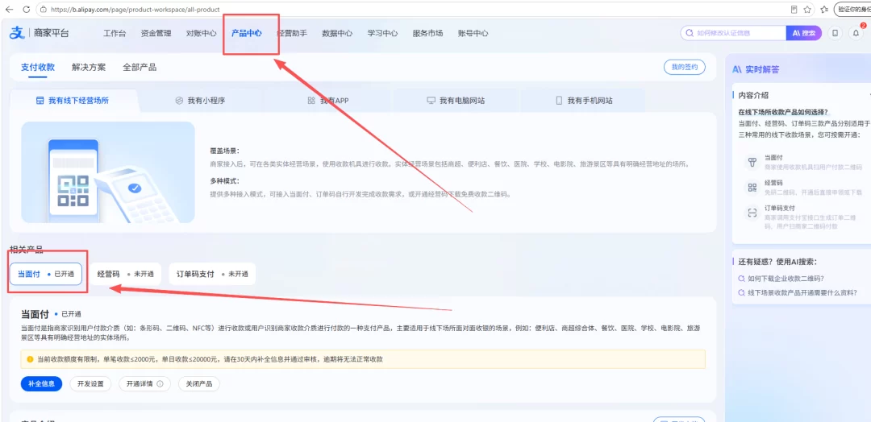This screenshot has height=422, width=871.
Task: Click the purple A\ 搜索 button
Action: (804, 33)
